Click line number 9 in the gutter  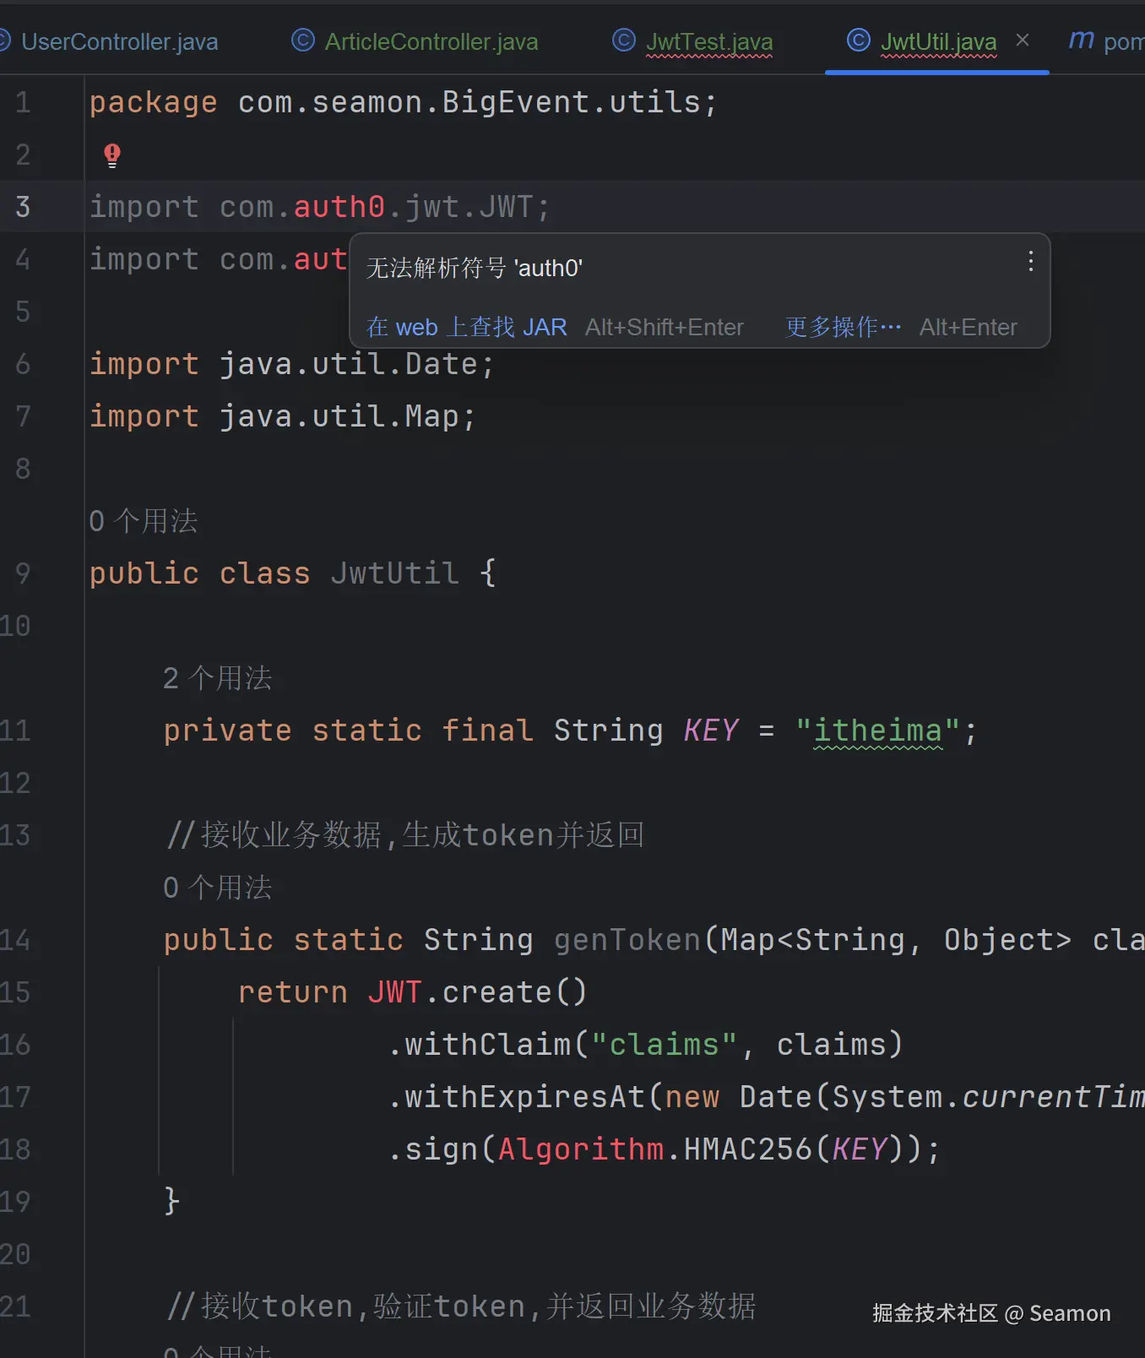(23, 573)
